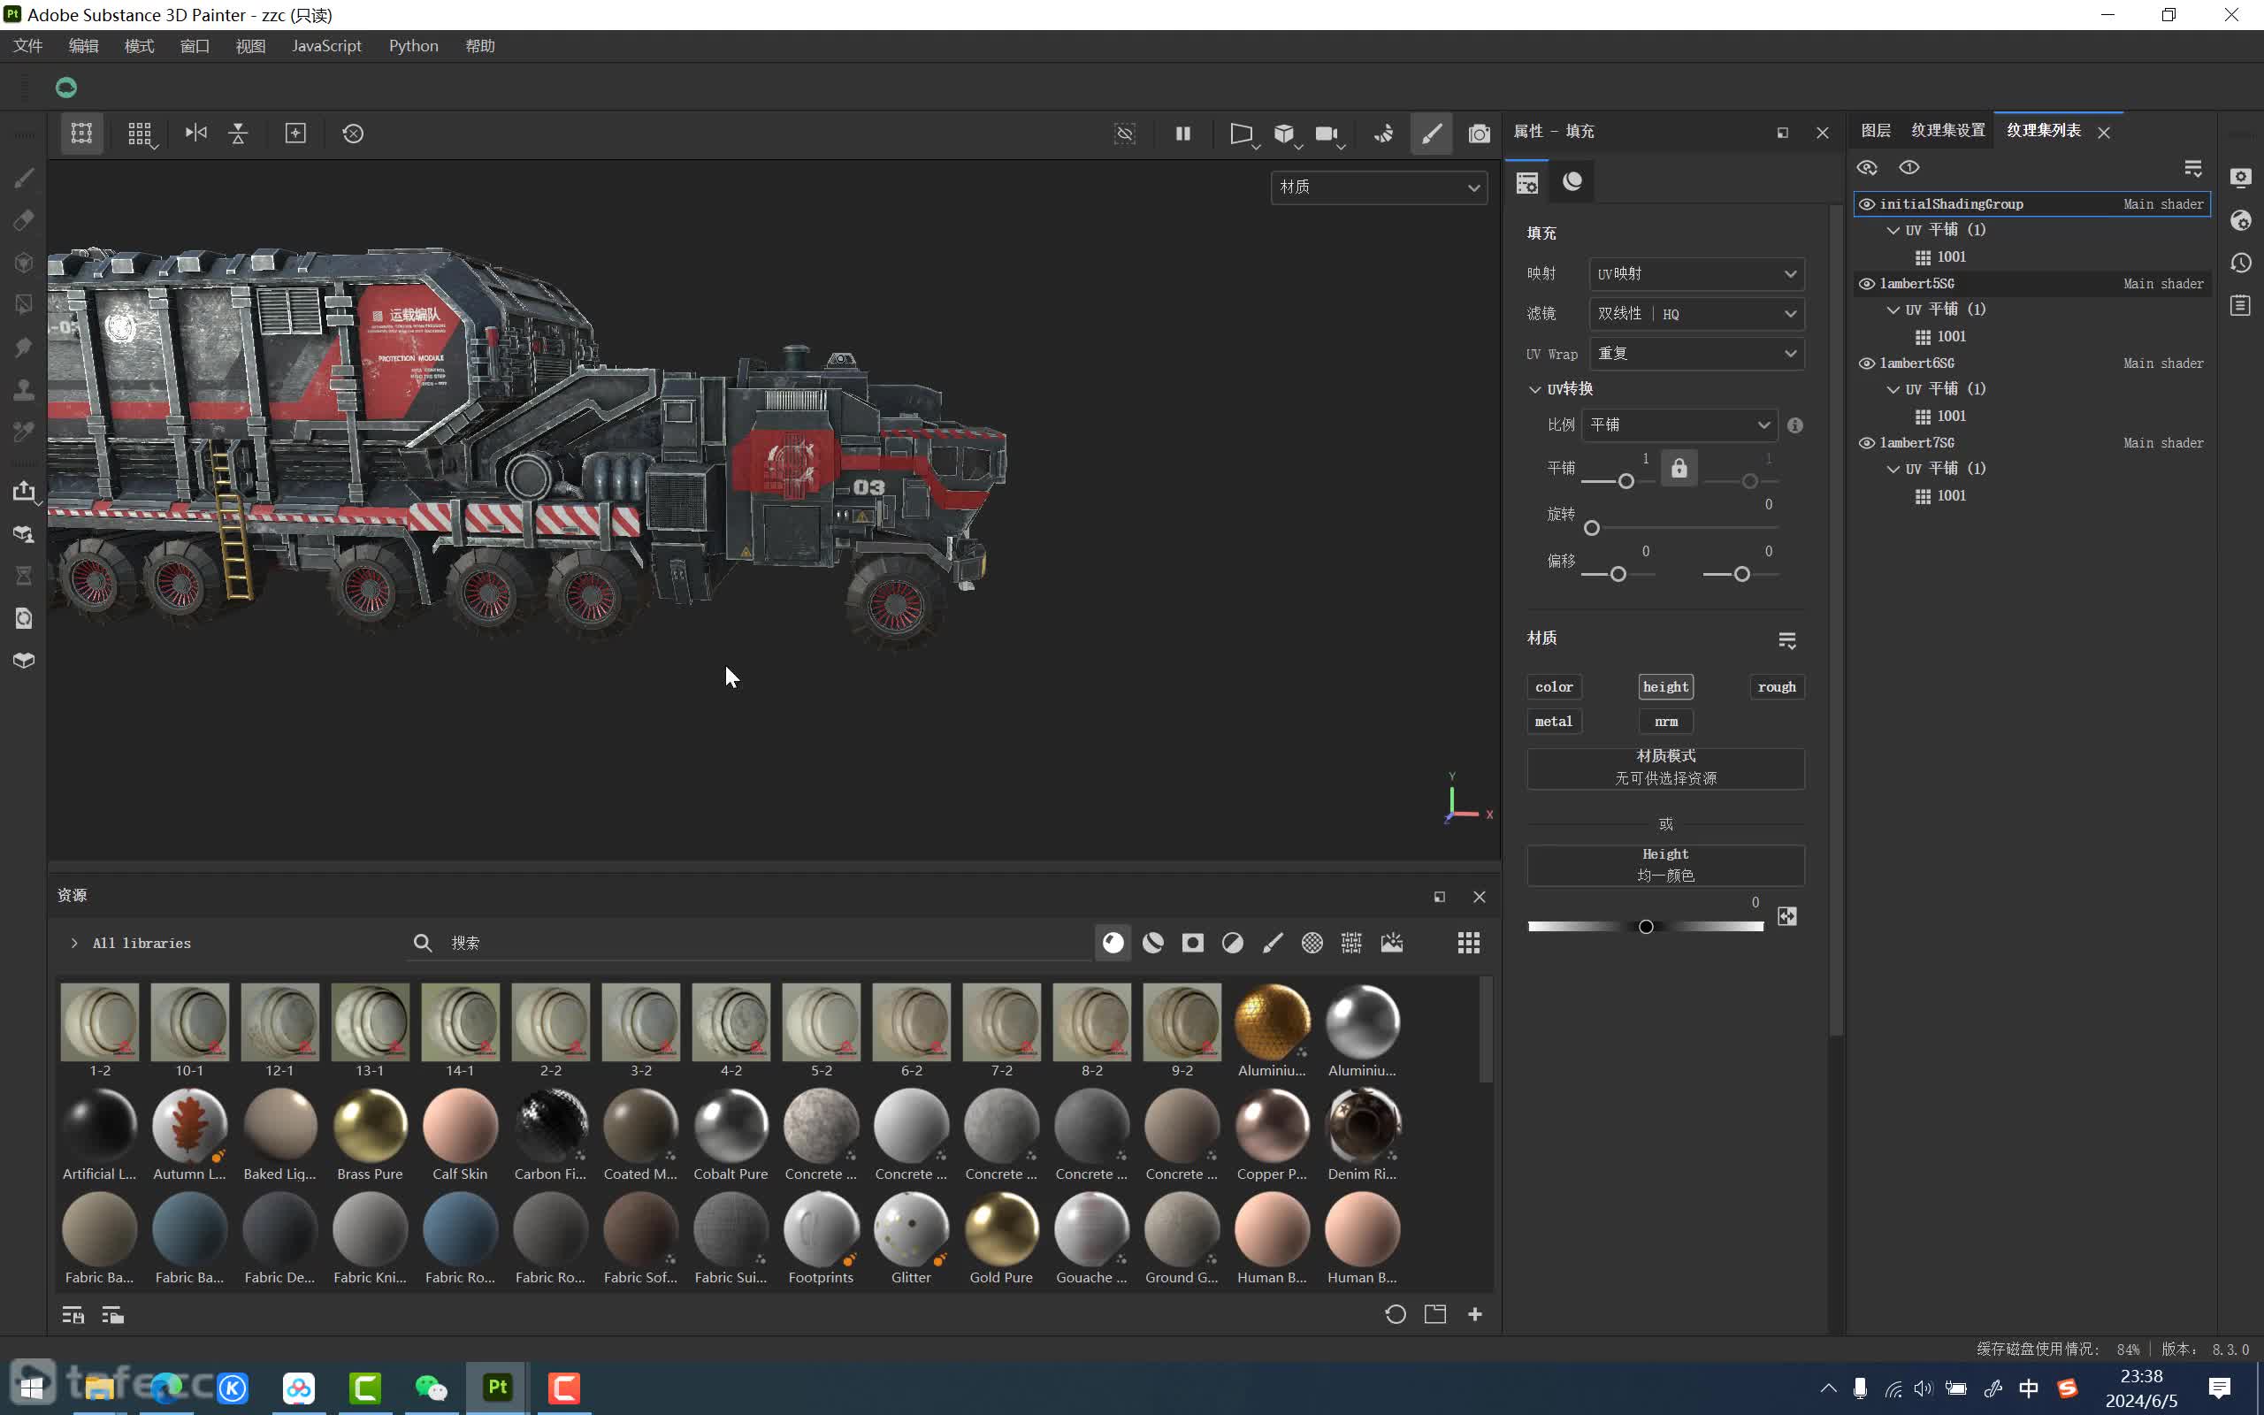
Task: Open the 编辑 menu
Action: (x=83, y=46)
